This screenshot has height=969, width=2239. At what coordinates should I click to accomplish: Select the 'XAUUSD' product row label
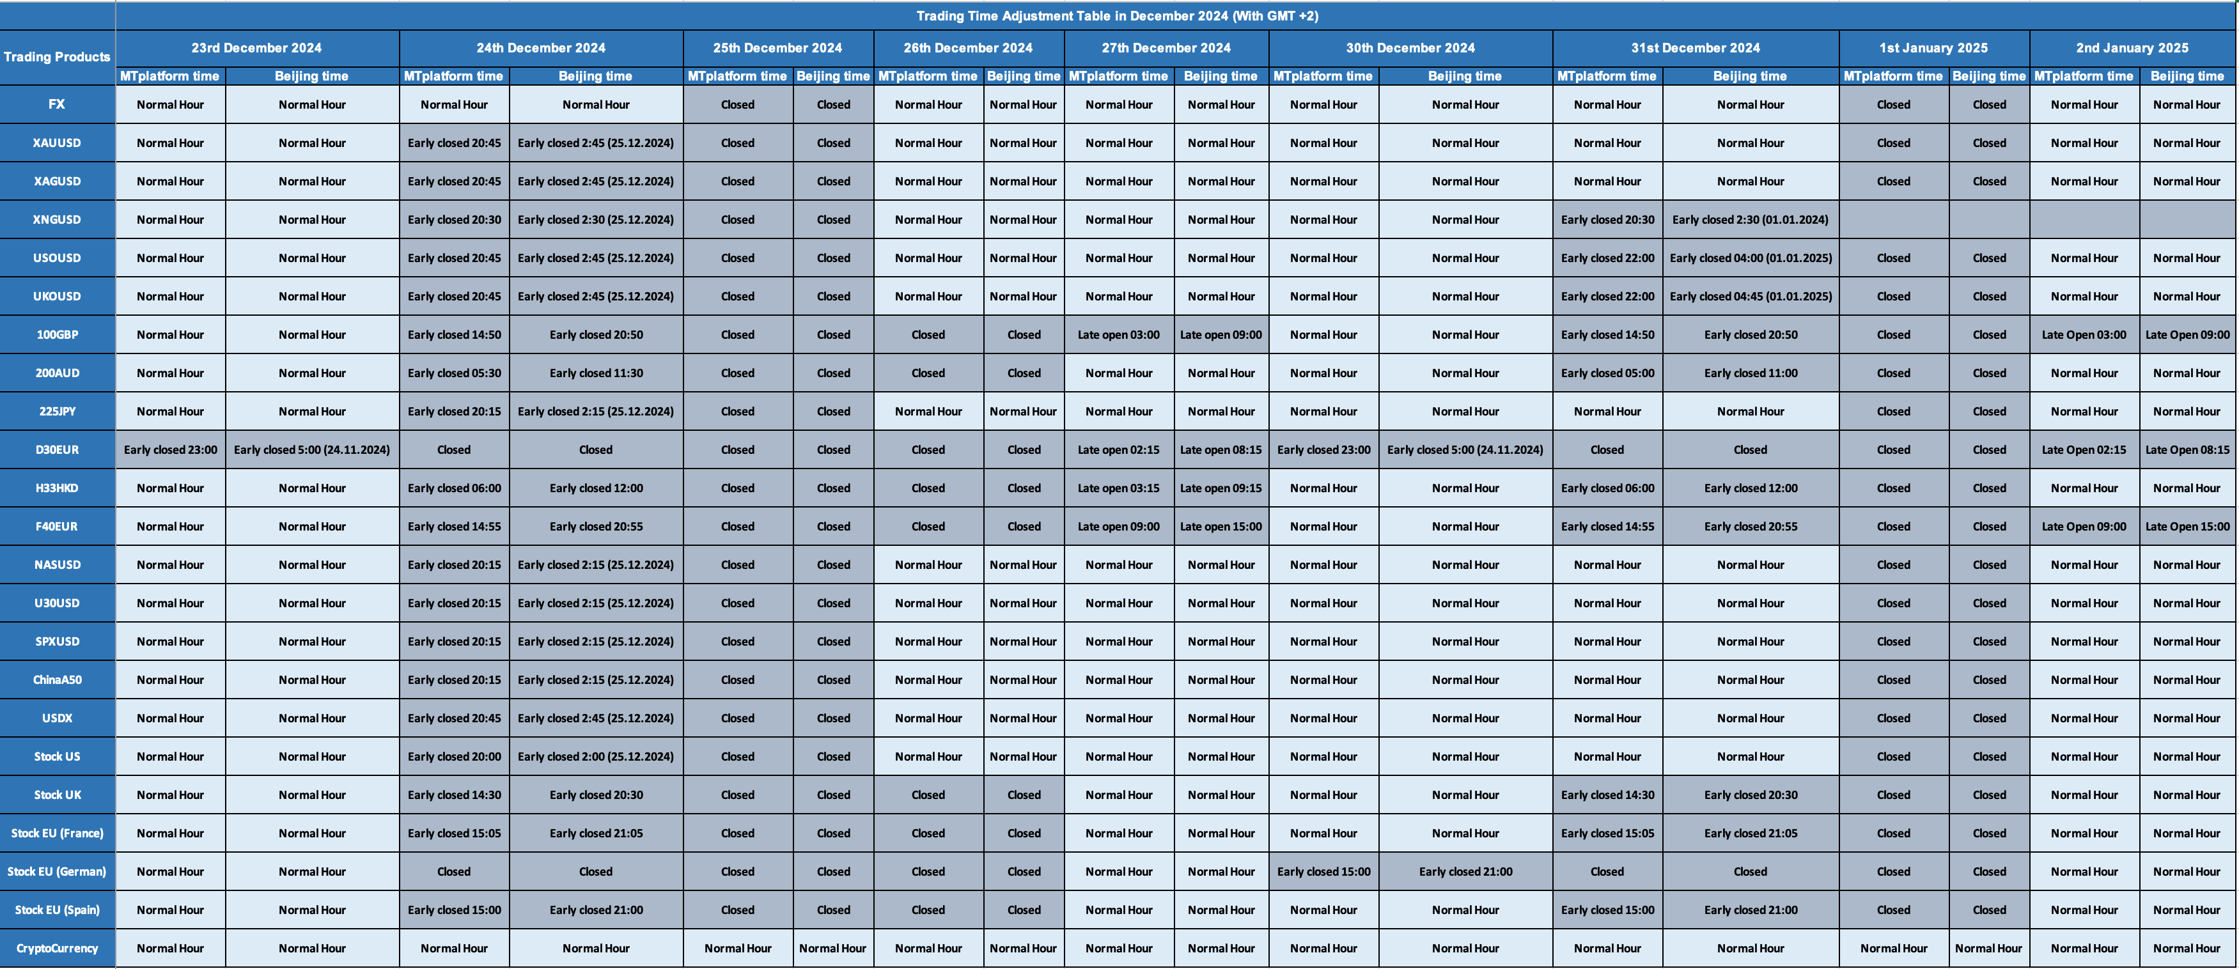tap(58, 143)
